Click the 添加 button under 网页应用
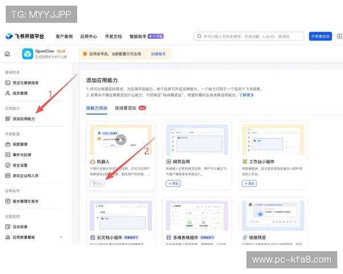The image size is (343, 274). pos(173,183)
